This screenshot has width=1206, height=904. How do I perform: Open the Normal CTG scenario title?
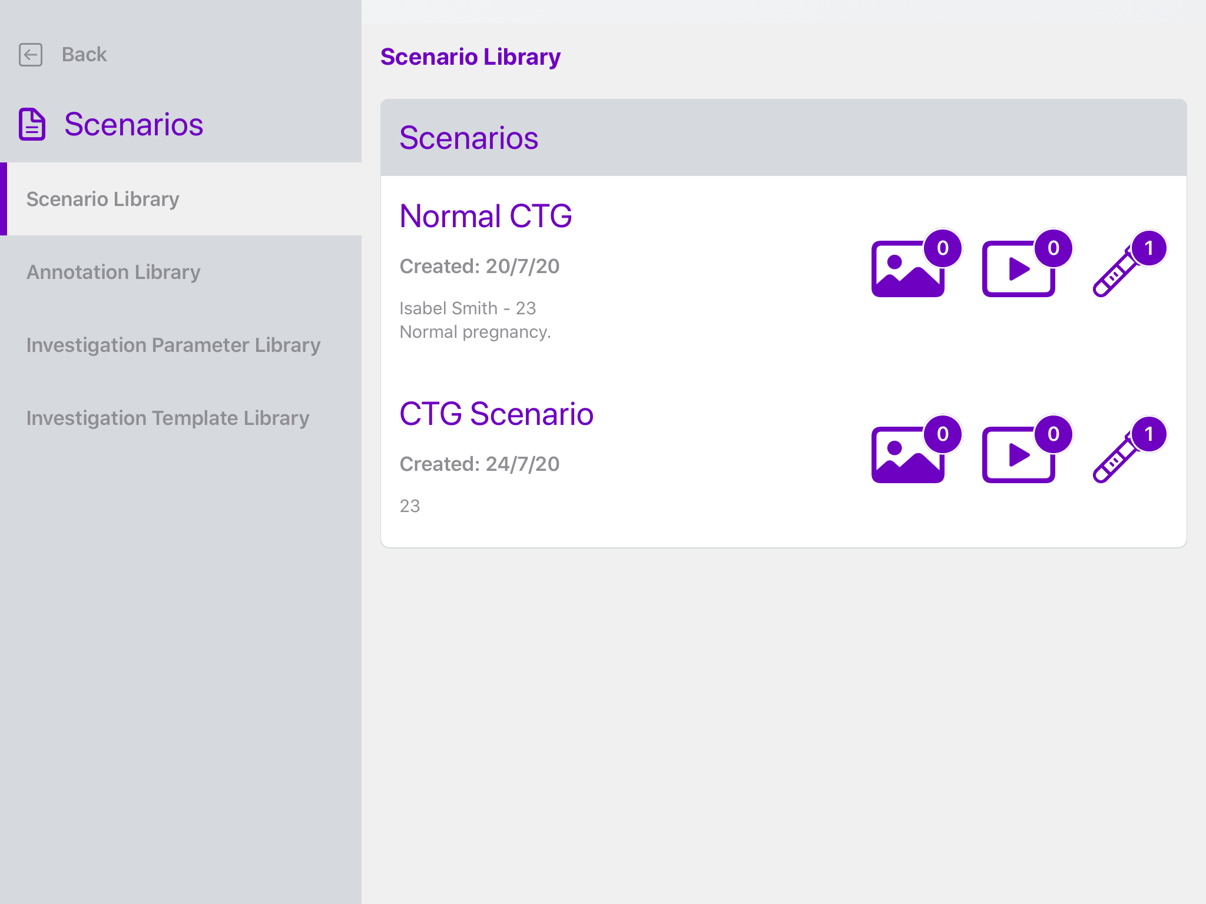[486, 216]
